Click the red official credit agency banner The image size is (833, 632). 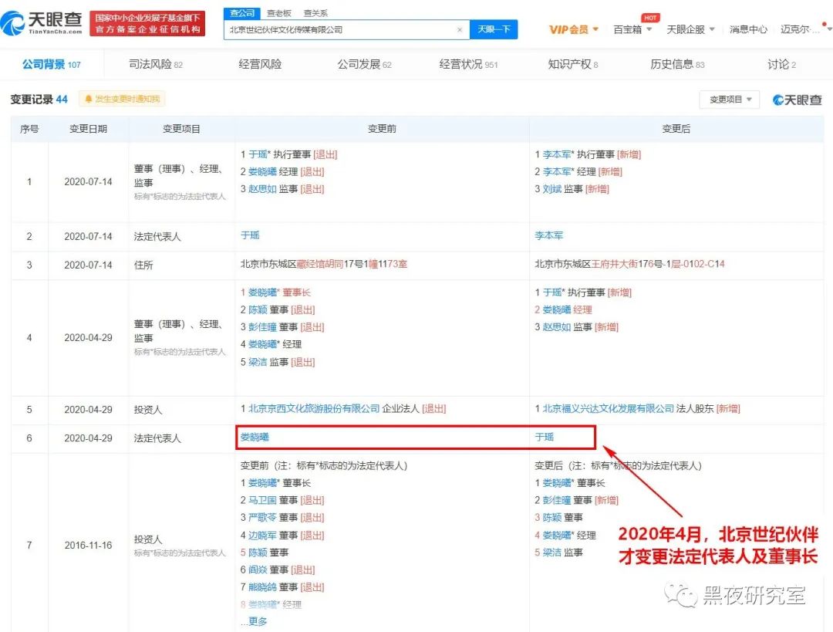click(x=147, y=23)
